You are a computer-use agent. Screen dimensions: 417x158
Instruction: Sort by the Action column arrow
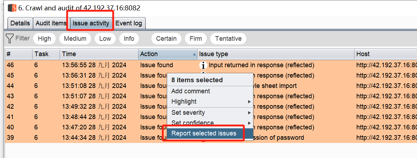(x=194, y=54)
